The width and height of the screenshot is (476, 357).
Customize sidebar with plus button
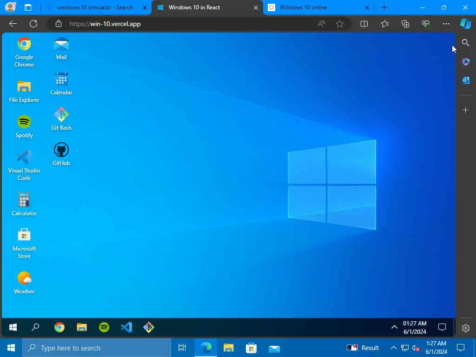point(466,110)
